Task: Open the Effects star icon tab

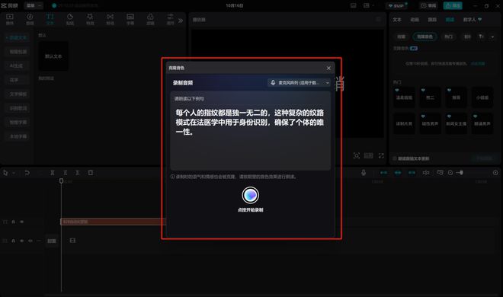Action: (x=90, y=19)
